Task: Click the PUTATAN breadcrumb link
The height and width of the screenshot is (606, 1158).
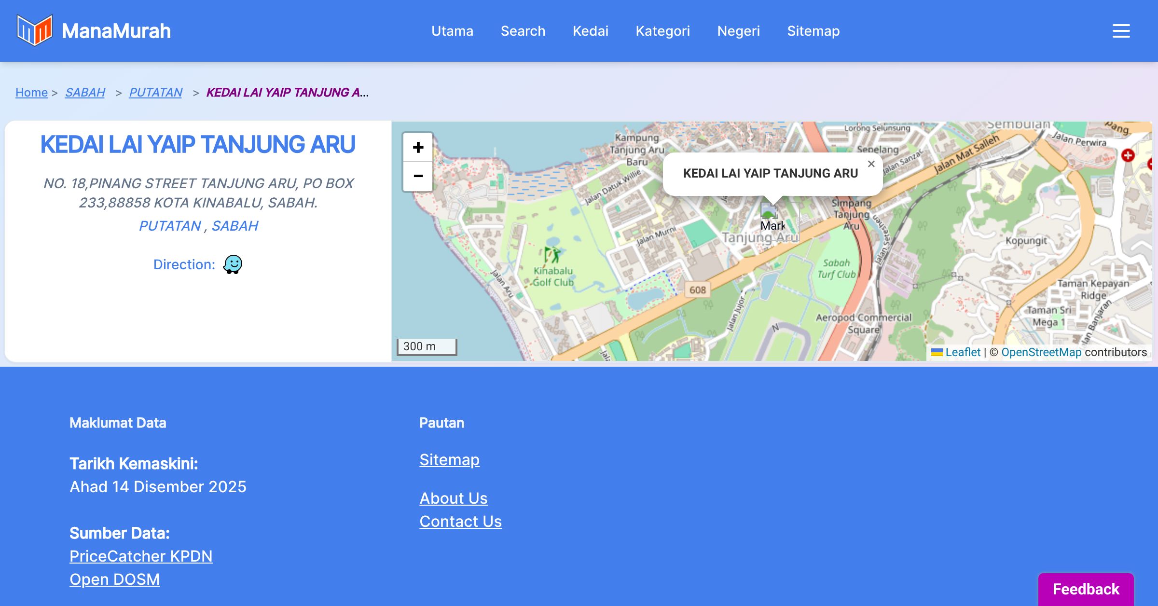Action: point(155,92)
